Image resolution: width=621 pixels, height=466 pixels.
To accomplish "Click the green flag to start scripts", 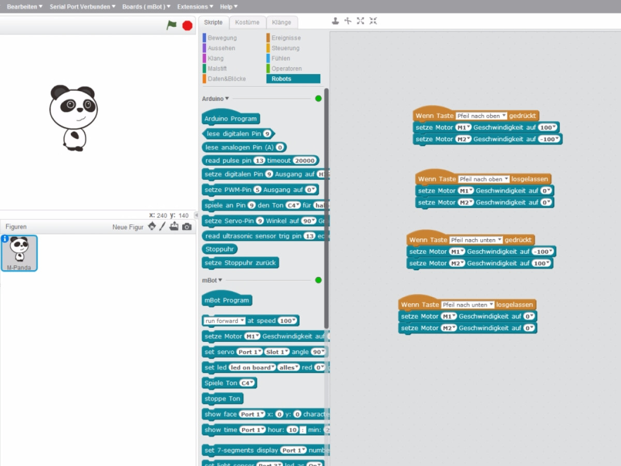I will (171, 25).
